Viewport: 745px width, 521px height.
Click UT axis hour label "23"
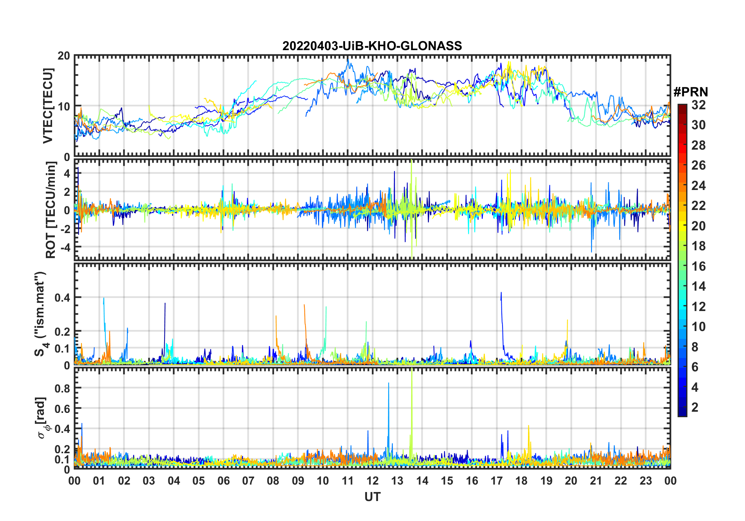[646, 481]
